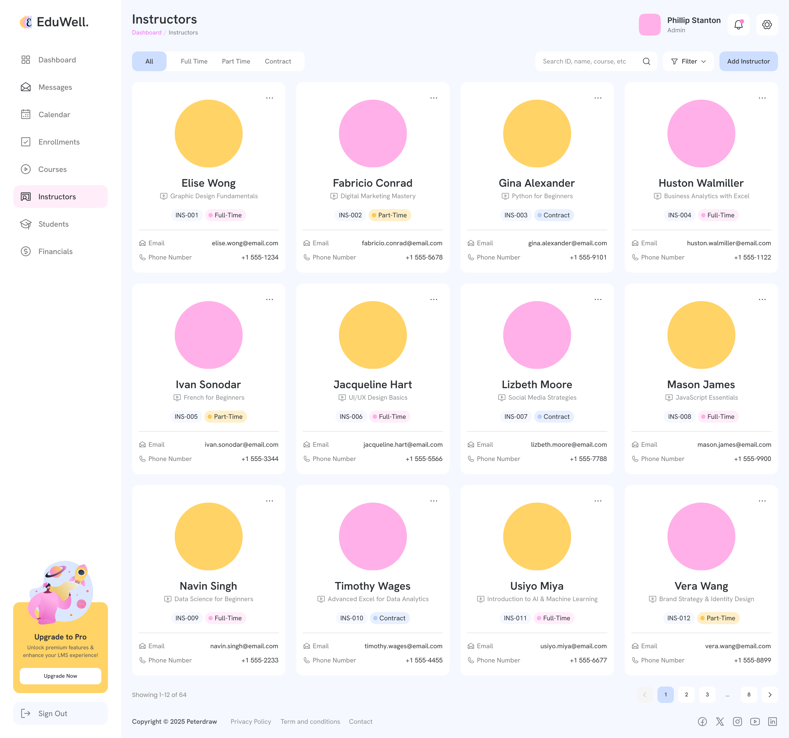Viewport: 789px width, 738px height.
Task: Expand the Filter dropdown
Action: 688,62
